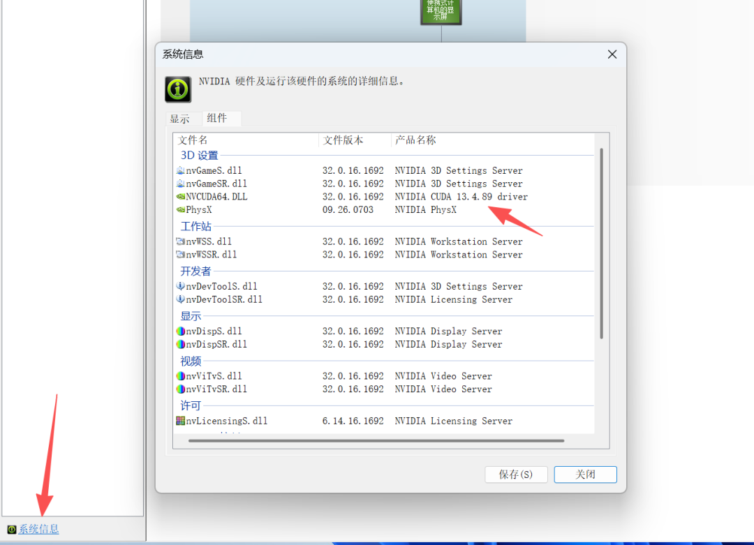Click the vertical scrollbar of component list
This screenshot has width=754, height=545.
click(x=601, y=244)
